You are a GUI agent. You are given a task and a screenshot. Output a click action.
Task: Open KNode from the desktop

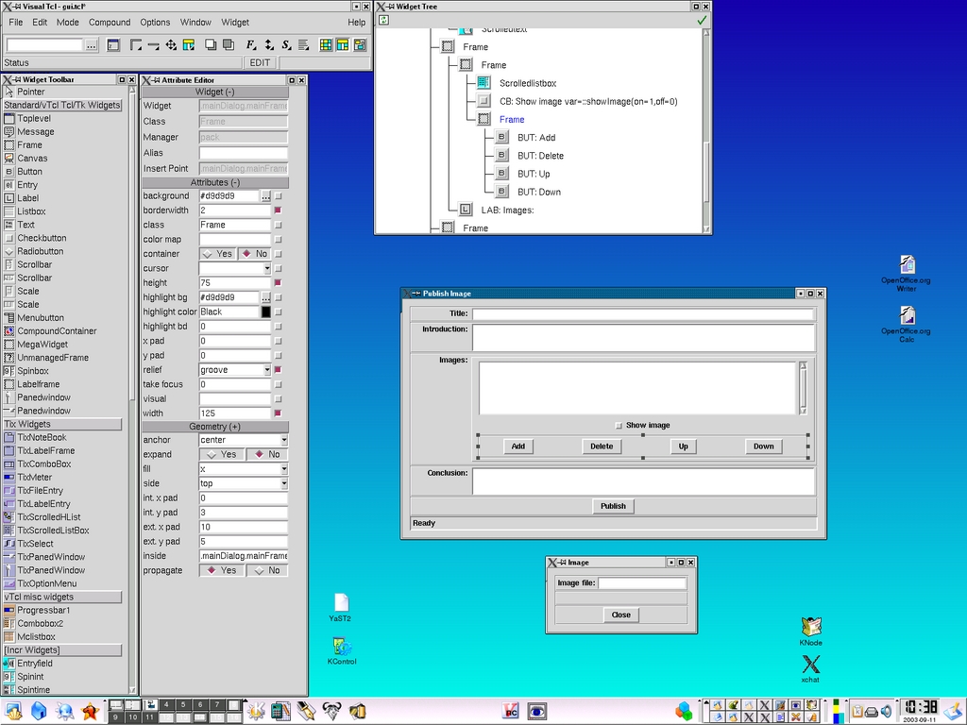[x=810, y=625]
